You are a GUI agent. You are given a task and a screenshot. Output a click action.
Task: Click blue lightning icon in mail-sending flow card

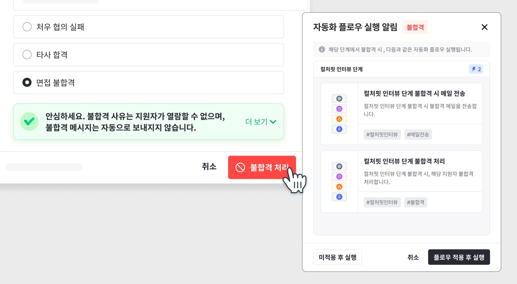(x=339, y=129)
